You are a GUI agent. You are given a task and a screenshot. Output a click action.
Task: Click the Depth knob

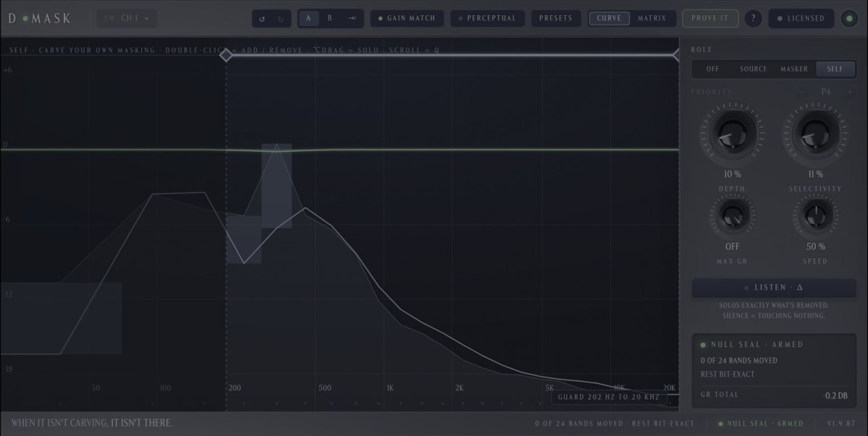click(732, 134)
